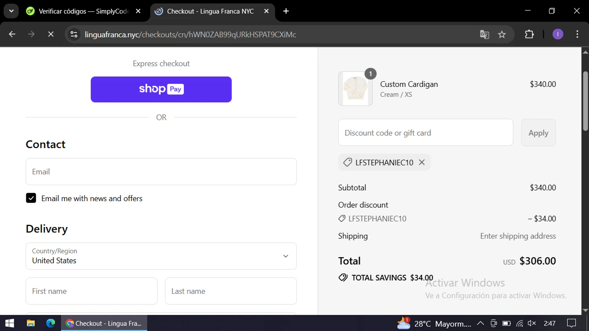The height and width of the screenshot is (331, 589).
Task: Open the Windows Start menu
Action: (x=9, y=323)
